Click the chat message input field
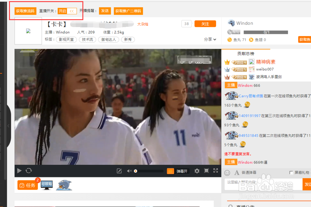 click(x=263, y=184)
